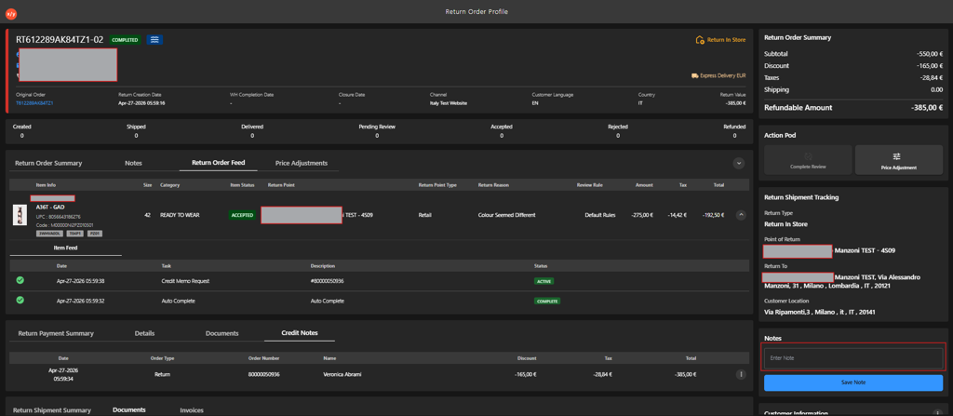Select the Documents tab in Return Payment Summary
The height and width of the screenshot is (416, 953).
221,333
